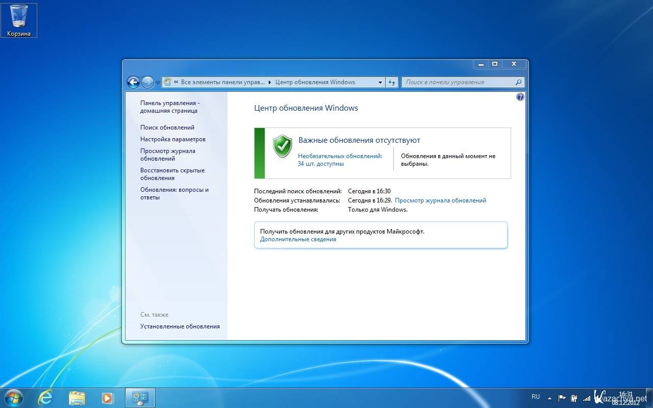Launch Windows Media Player from taskbar

point(107,398)
